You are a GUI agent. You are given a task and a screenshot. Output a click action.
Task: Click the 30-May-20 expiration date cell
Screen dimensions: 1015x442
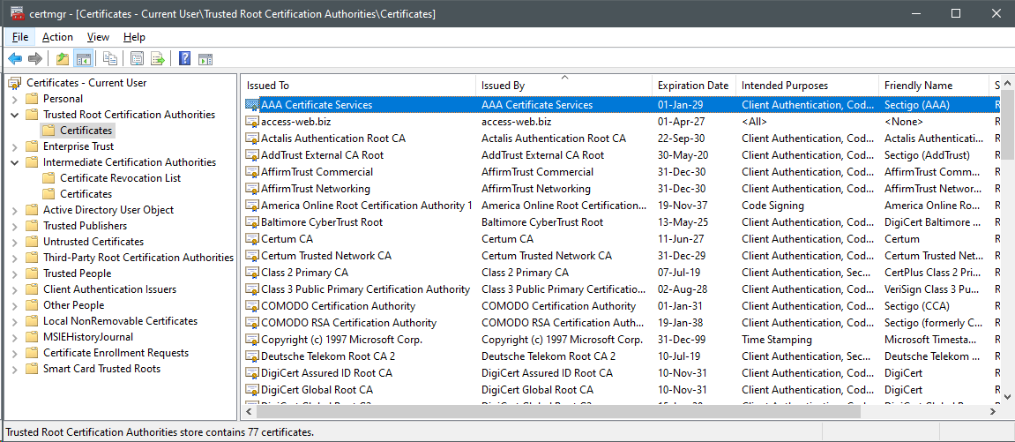(682, 154)
